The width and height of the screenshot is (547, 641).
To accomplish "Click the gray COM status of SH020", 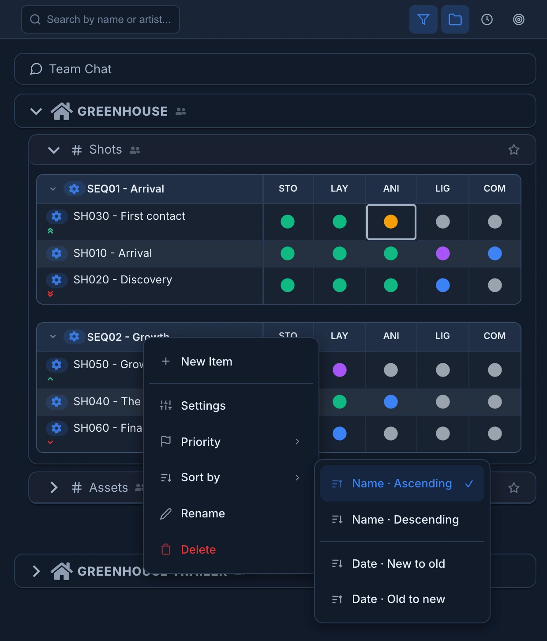I will tap(495, 285).
